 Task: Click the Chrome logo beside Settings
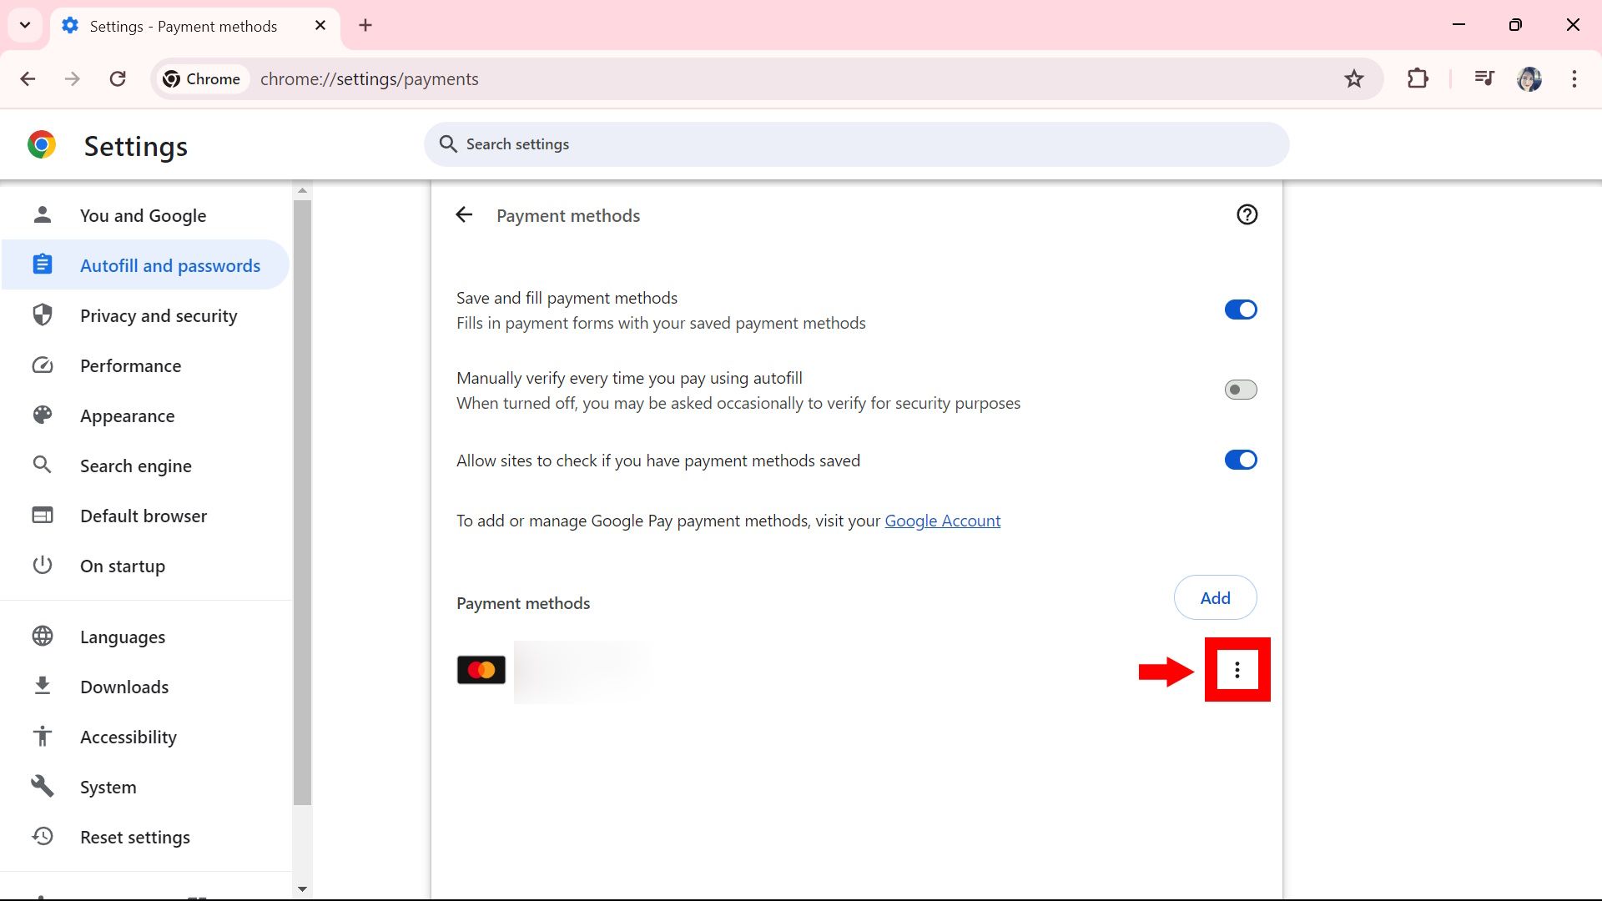point(42,145)
